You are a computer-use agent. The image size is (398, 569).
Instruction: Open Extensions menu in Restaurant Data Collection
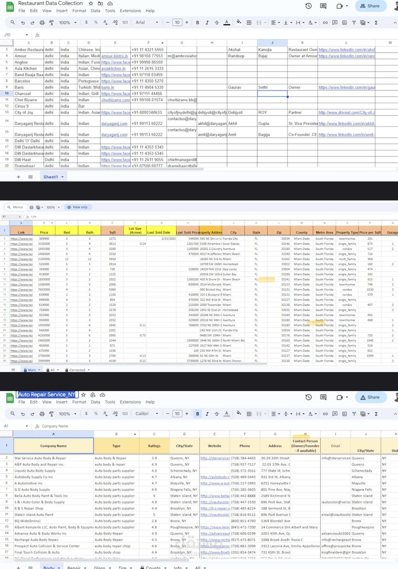130,11
